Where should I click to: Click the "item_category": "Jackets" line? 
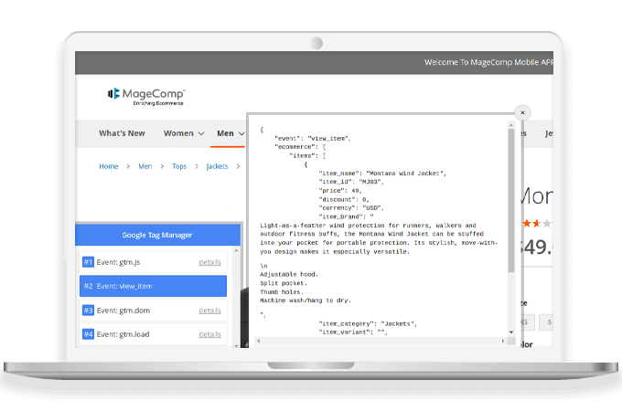pyautogui.click(x=368, y=324)
